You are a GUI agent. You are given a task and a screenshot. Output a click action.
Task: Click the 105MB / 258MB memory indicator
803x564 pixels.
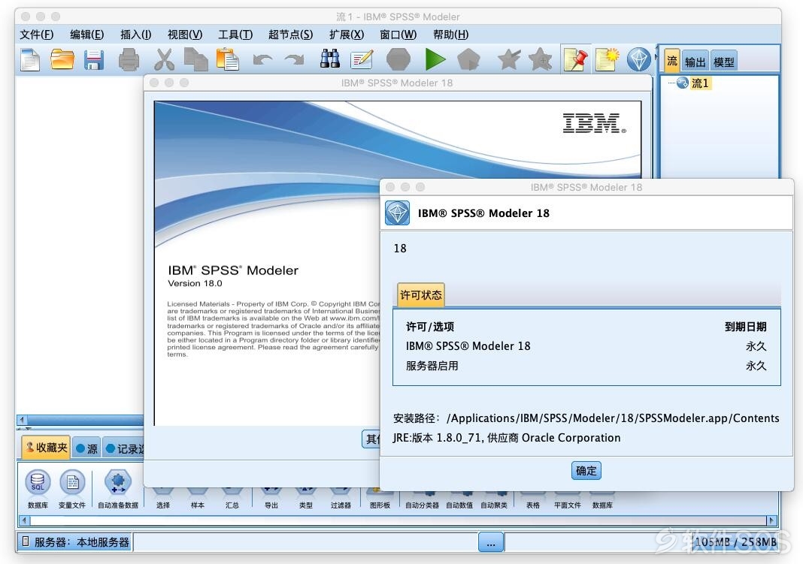[735, 542]
